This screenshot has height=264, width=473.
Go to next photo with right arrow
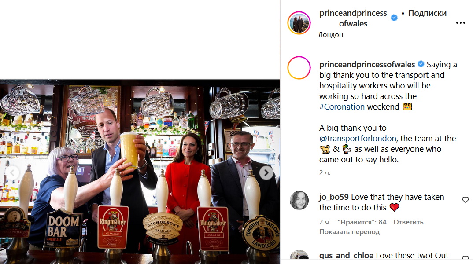266,172
